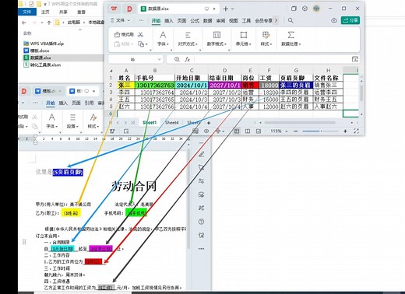Switch to normal grid view in the status bar
This screenshot has width=405, height=294.
(237, 131)
